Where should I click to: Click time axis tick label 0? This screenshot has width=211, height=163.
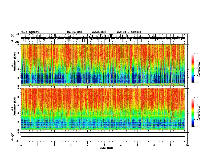coord(21,145)
